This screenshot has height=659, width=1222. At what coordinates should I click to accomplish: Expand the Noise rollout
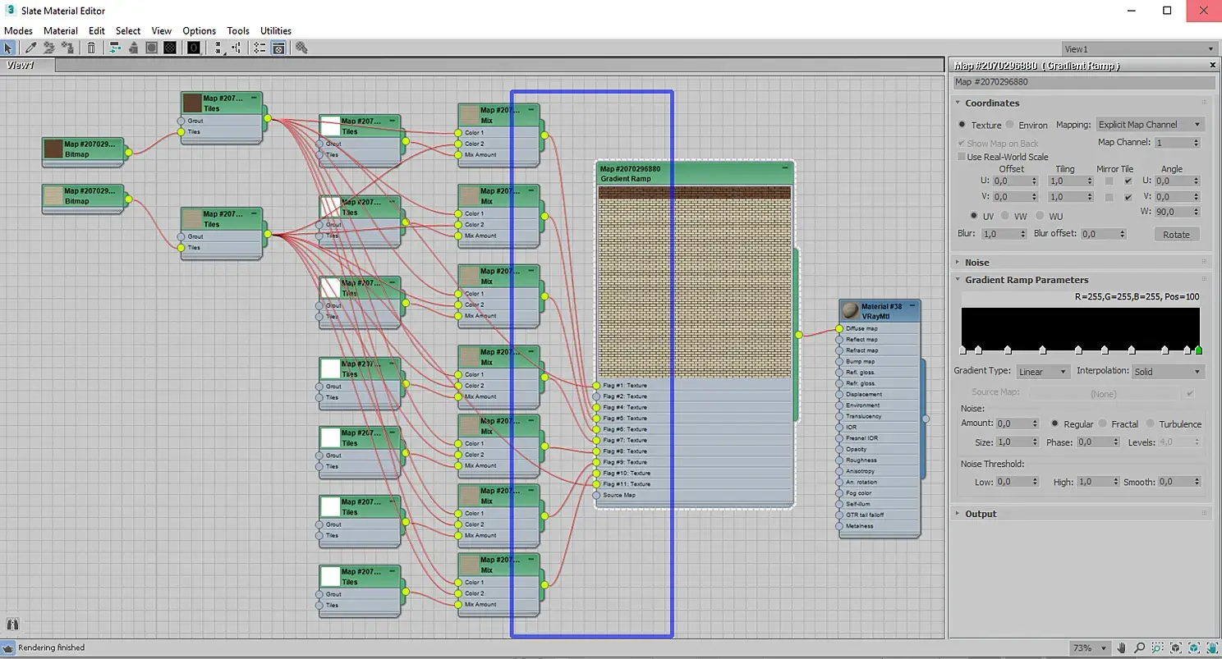click(977, 263)
